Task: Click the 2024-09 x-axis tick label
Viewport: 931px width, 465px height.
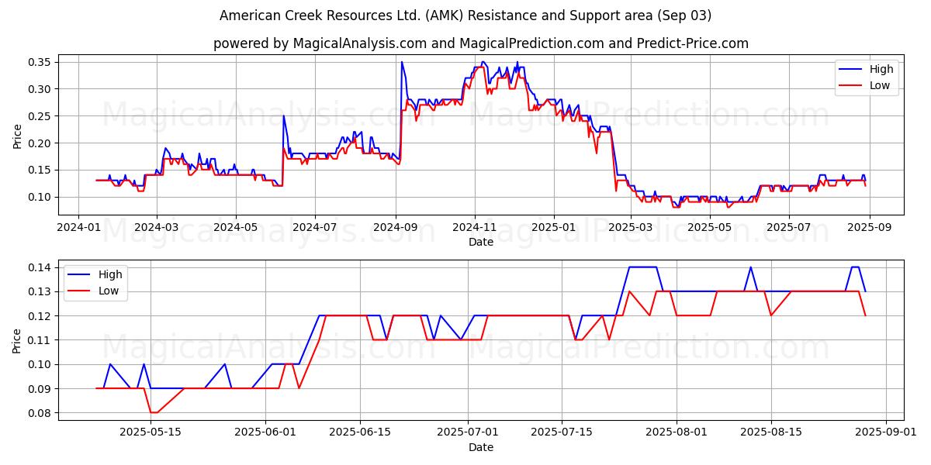Action: (x=395, y=227)
